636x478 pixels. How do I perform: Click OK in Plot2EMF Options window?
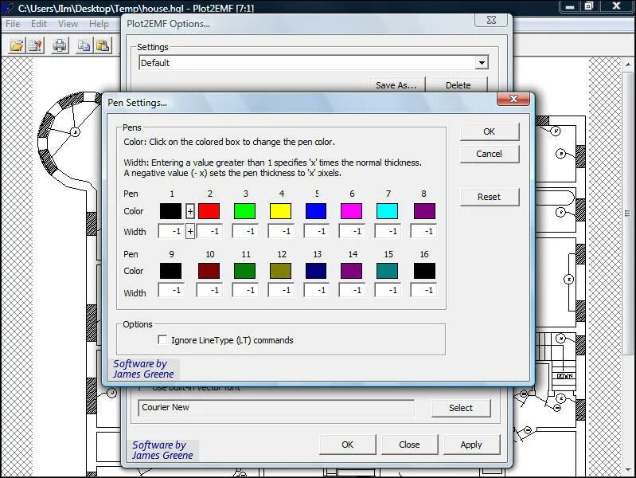pyautogui.click(x=347, y=445)
